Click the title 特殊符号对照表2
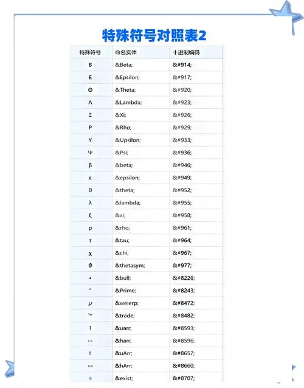 coord(154,36)
